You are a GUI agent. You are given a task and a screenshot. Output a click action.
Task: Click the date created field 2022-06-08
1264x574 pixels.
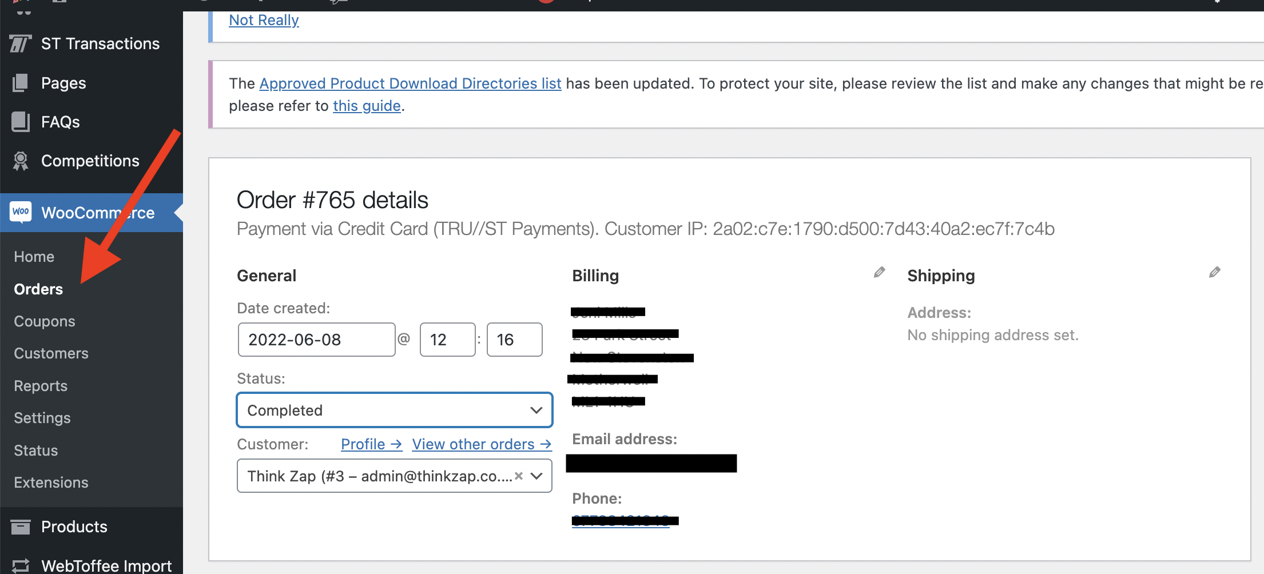tap(316, 340)
